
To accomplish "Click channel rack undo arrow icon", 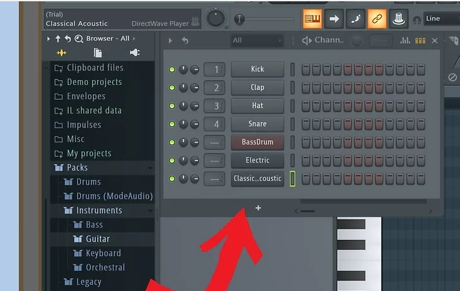I will click(185, 40).
